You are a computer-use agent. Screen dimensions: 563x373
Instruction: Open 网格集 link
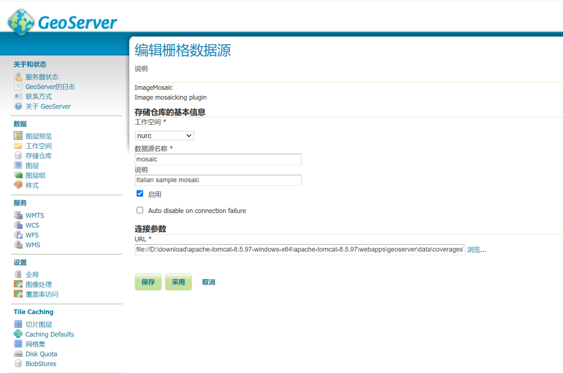point(35,344)
